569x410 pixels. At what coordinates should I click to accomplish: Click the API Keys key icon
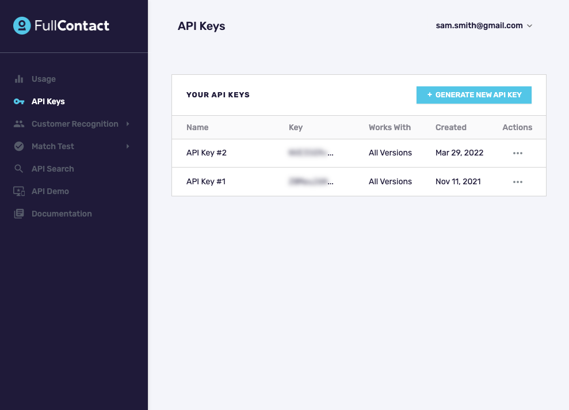19,101
